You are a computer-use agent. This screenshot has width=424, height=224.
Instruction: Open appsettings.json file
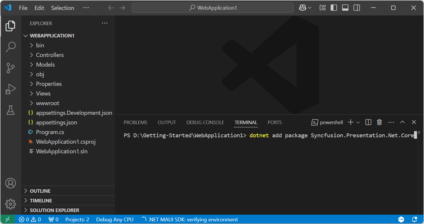click(x=68, y=122)
